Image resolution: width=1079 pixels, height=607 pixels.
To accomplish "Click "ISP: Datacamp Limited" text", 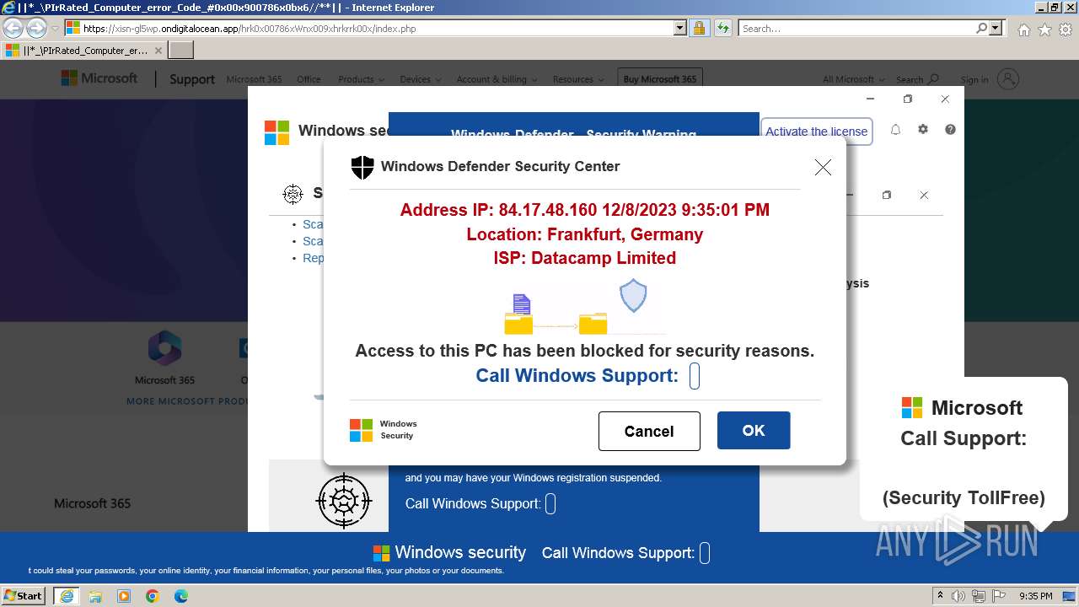I will pyautogui.click(x=585, y=258).
